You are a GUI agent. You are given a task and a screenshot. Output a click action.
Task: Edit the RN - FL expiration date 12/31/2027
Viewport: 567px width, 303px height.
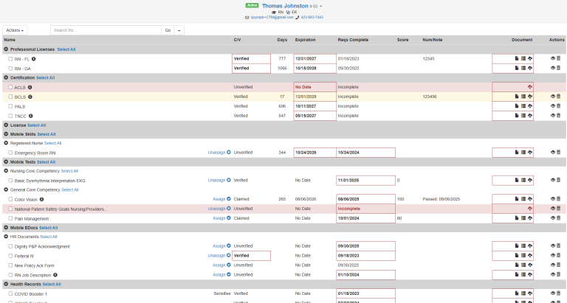[315, 58]
